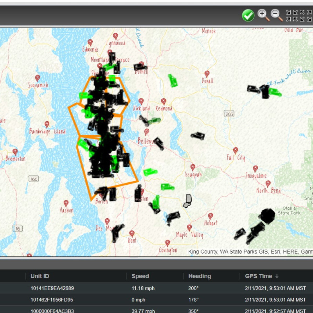Click the inward-arrows shrink map icon
This screenshot has height=313, width=313.
[x=292, y=15]
